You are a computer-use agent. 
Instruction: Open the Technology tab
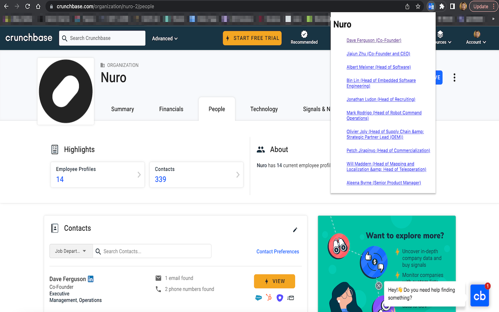(264, 109)
